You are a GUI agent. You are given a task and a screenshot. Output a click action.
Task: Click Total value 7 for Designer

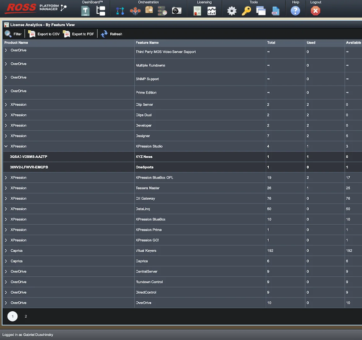[268, 136]
